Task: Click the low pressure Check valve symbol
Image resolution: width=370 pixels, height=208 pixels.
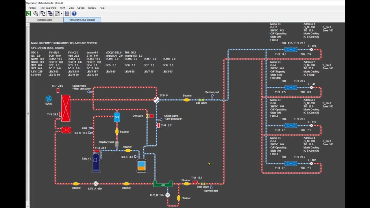Action: (159, 120)
